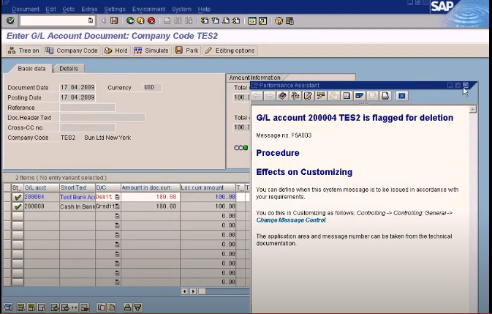Click the red Cancel icon
The width and height of the screenshot is (492, 314).
click(151, 20)
